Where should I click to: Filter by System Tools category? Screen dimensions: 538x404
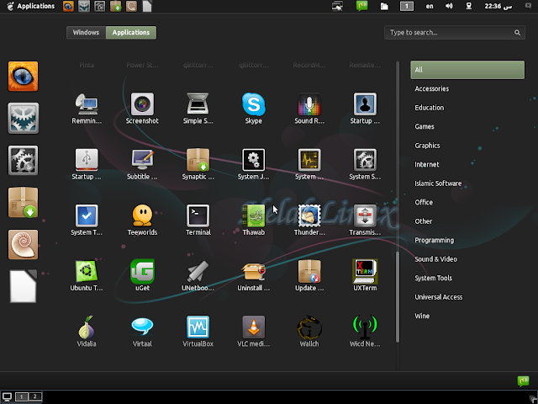pyautogui.click(x=434, y=278)
